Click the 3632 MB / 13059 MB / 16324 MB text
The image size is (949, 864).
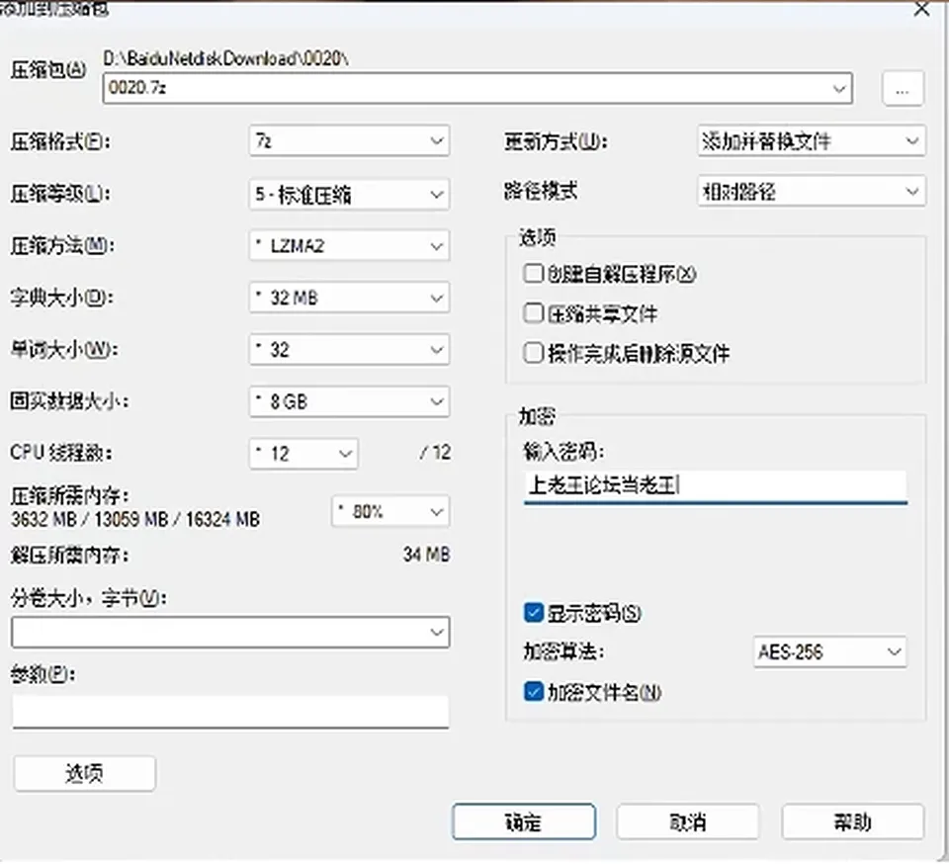click(x=135, y=519)
